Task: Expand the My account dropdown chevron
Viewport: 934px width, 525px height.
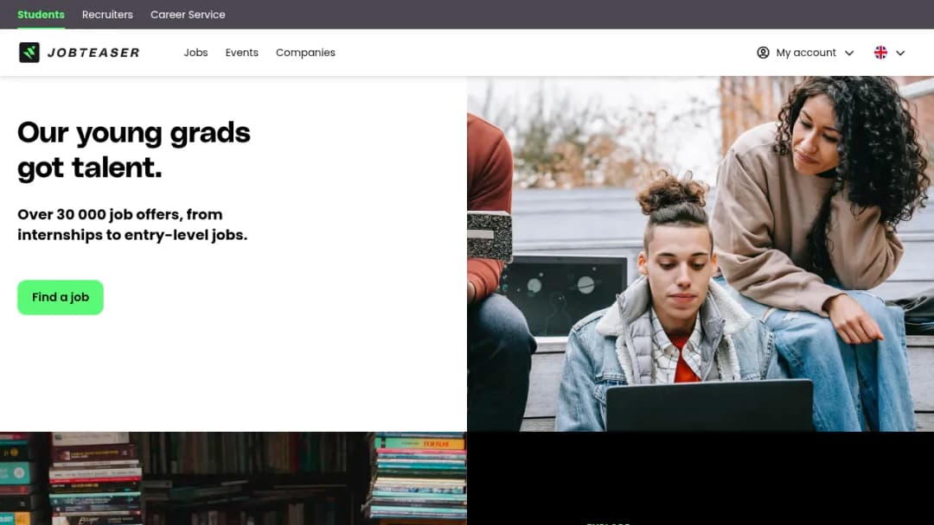Action: pos(849,53)
